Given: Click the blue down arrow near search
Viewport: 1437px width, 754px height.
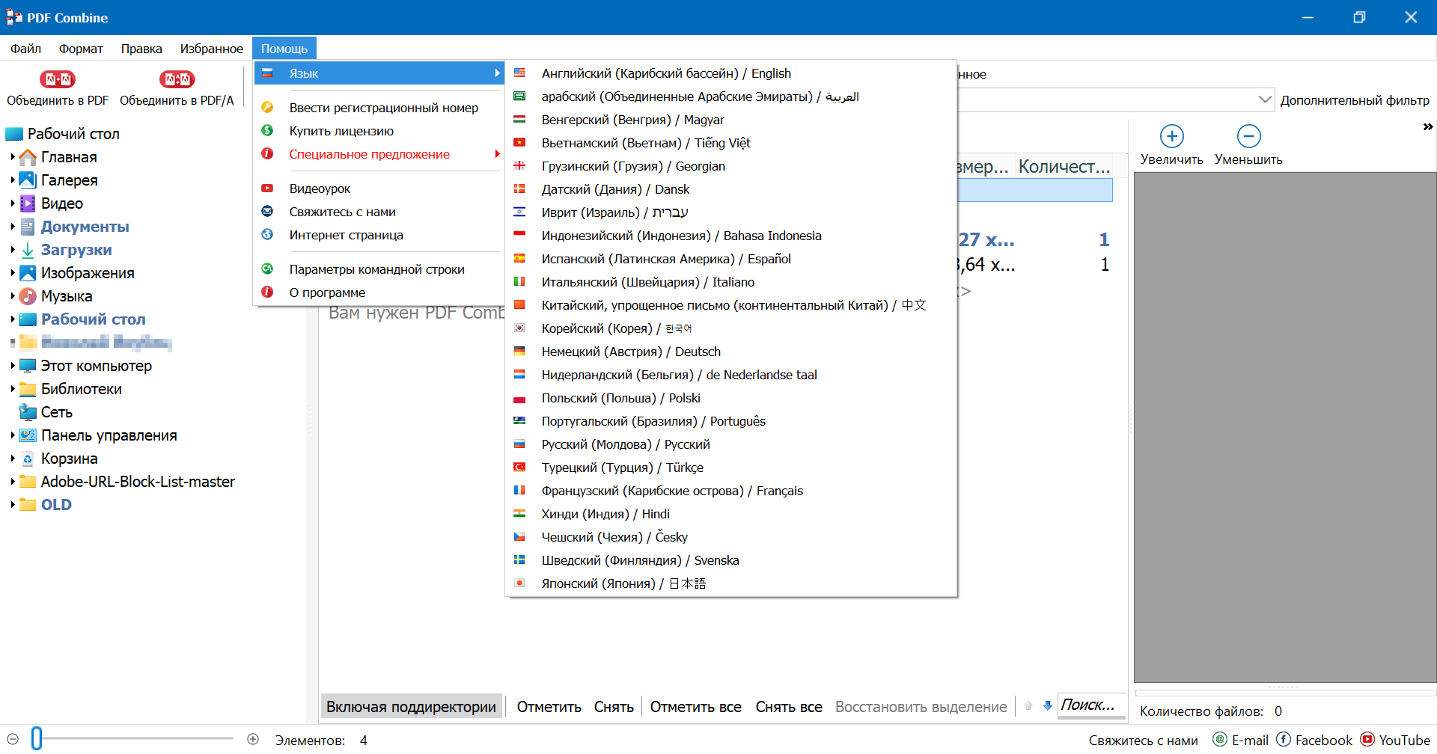Looking at the screenshot, I should [x=1047, y=705].
